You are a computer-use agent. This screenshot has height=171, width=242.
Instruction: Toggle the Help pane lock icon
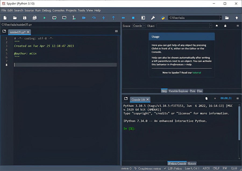(x=225, y=26)
